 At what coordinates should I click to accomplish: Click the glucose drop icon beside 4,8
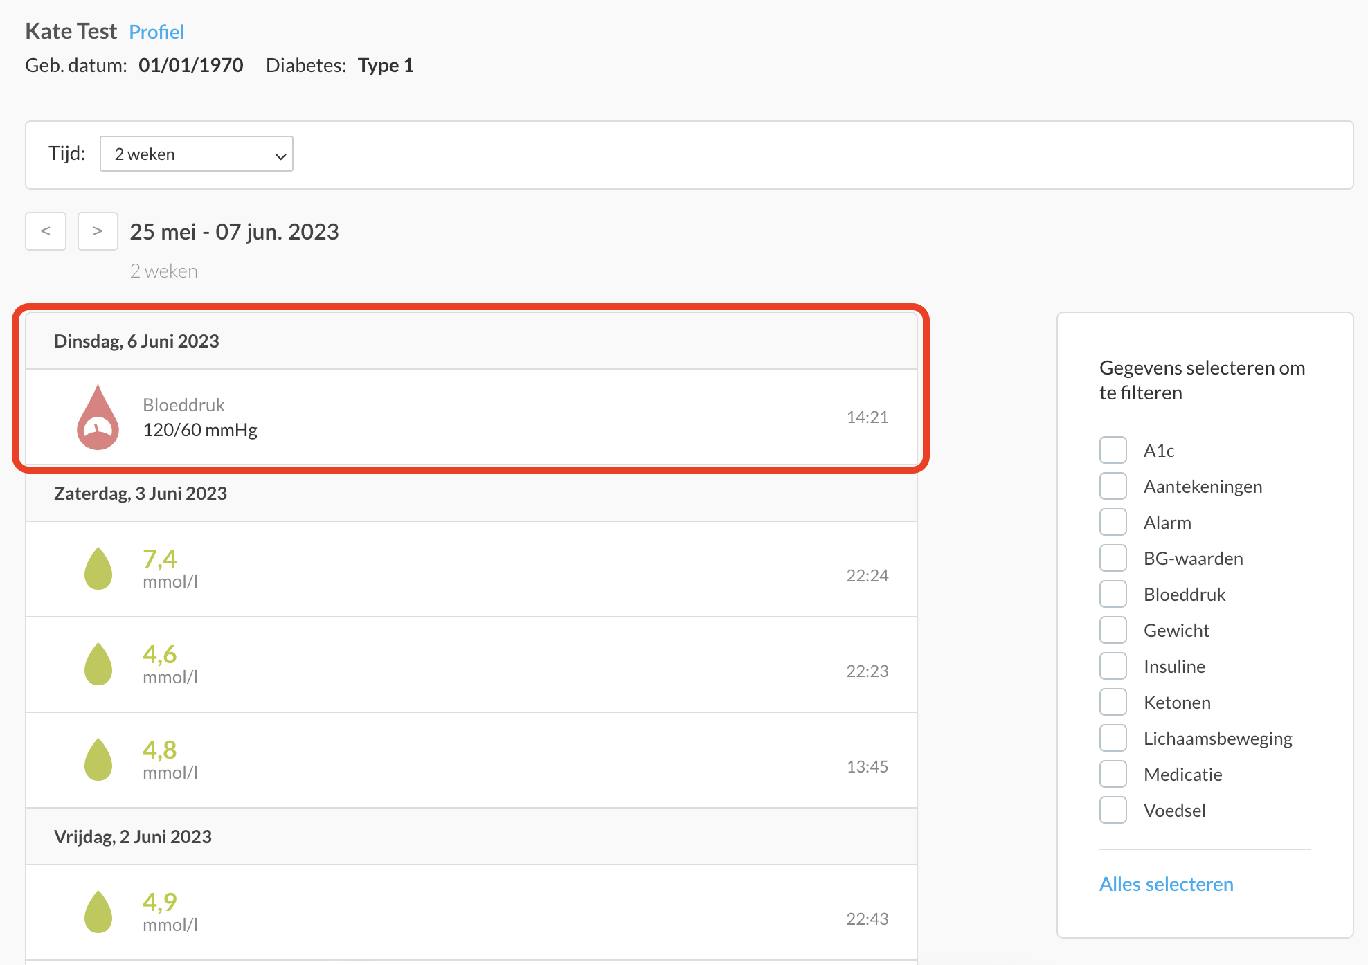point(98,759)
